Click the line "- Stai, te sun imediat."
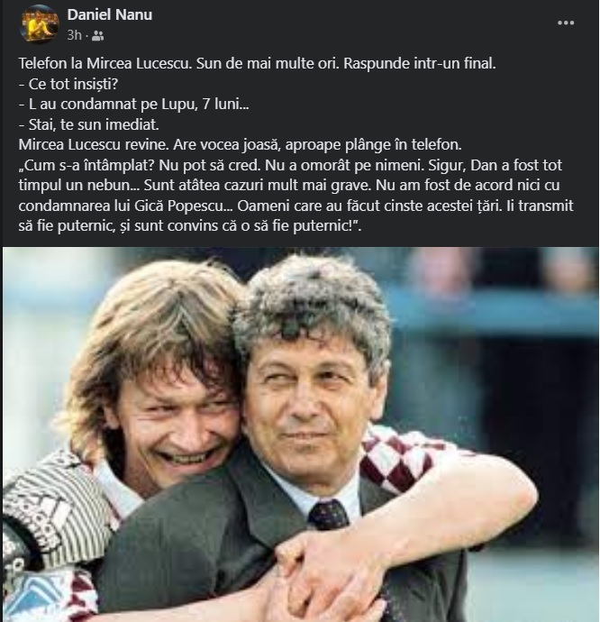Image resolution: width=600 pixels, height=622 pixels. [89, 124]
